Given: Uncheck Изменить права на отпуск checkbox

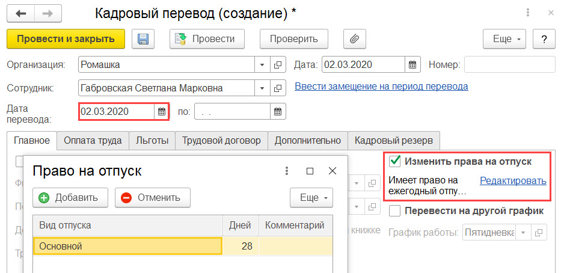Looking at the screenshot, I should point(395,161).
